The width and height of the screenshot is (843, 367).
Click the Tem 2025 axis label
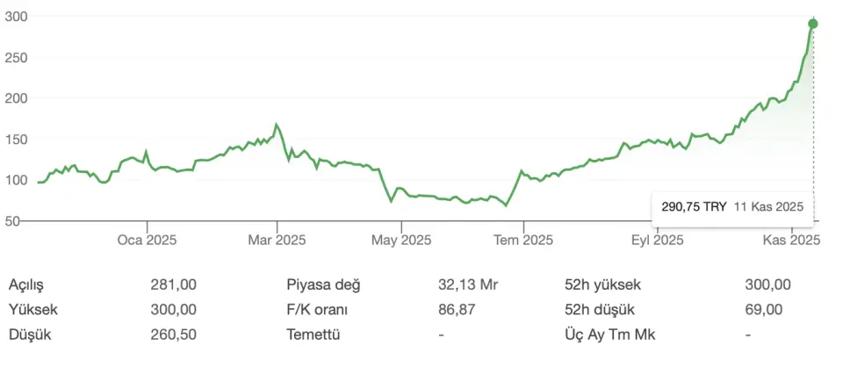(x=523, y=239)
